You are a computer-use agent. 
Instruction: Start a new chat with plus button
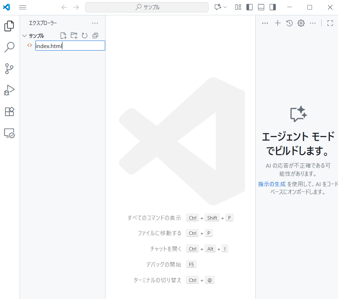tap(278, 23)
